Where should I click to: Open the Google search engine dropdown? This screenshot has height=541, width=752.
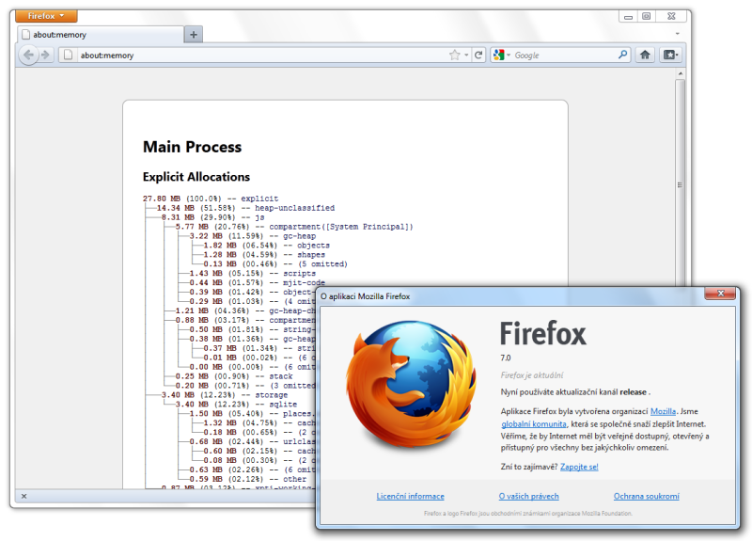[x=502, y=56]
